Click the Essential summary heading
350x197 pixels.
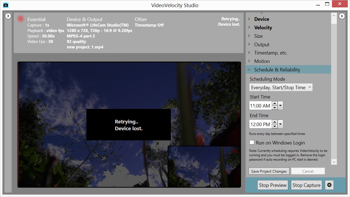[x=36, y=19]
